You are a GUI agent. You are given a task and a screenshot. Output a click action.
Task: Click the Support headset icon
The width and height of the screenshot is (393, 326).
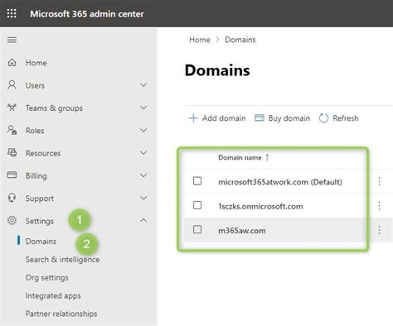pos(12,198)
